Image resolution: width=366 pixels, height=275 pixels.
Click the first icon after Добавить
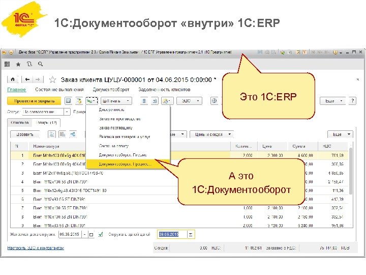(51, 134)
